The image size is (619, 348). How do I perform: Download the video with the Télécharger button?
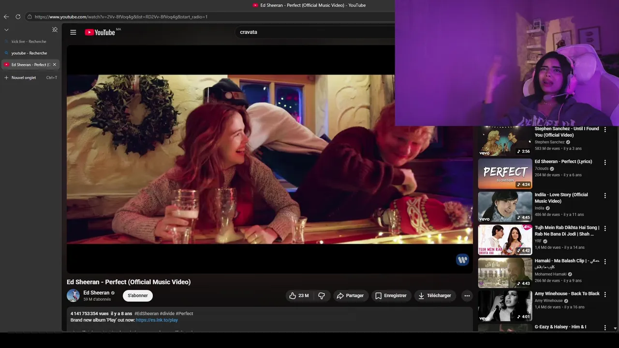pos(435,295)
